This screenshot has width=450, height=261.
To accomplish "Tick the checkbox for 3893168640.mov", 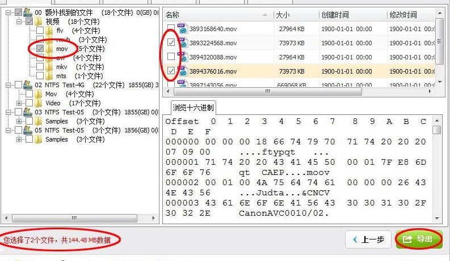I will pos(171,28).
